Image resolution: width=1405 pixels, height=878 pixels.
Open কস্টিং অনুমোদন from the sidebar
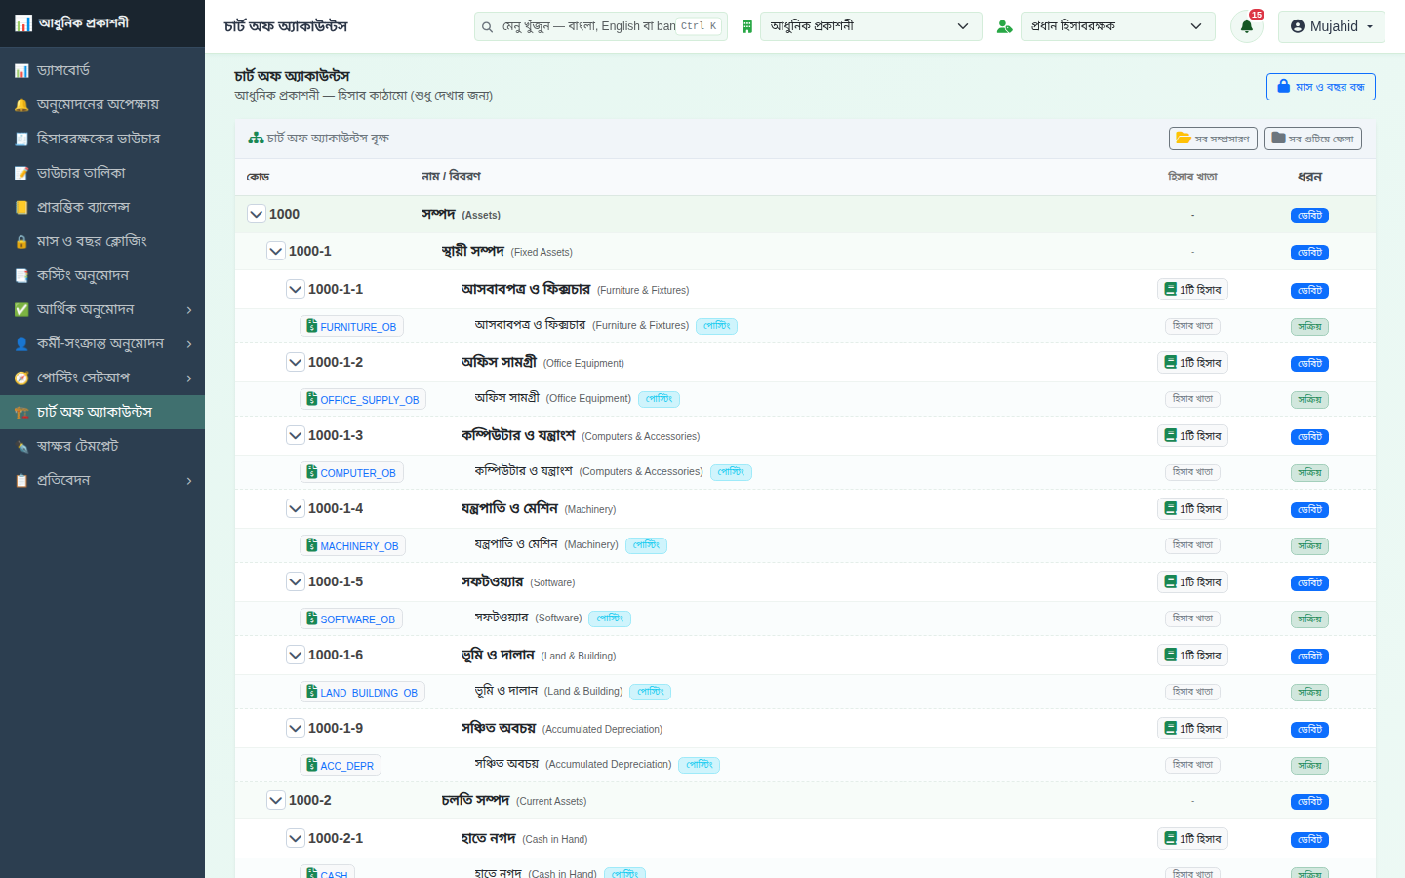click(102, 275)
